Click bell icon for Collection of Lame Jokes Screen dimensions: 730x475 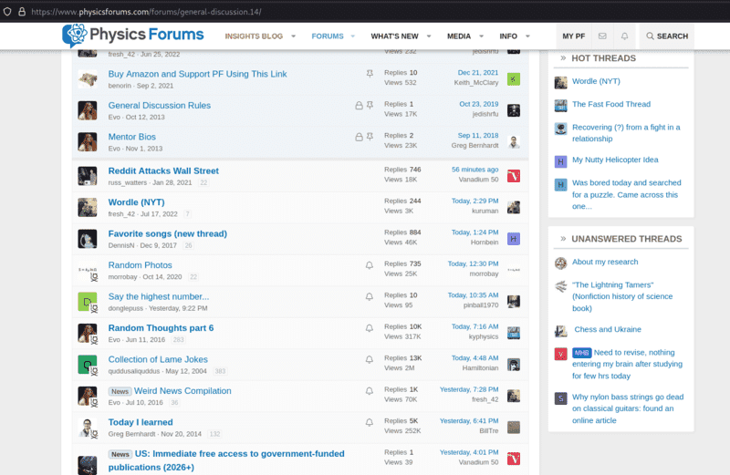(x=370, y=359)
